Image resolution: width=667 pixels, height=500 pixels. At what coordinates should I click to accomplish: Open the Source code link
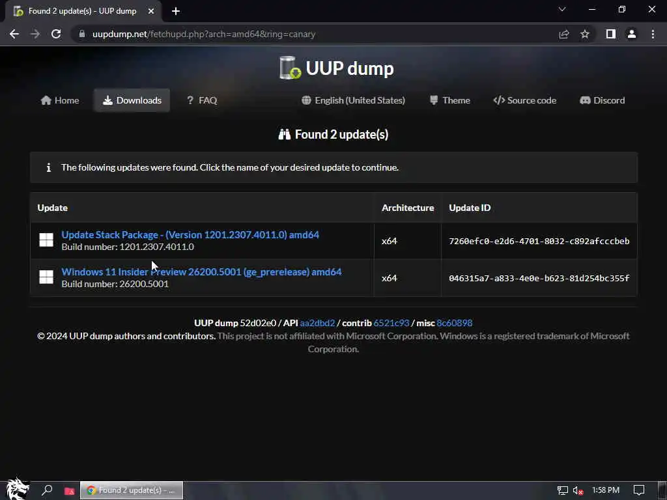pyautogui.click(x=524, y=100)
